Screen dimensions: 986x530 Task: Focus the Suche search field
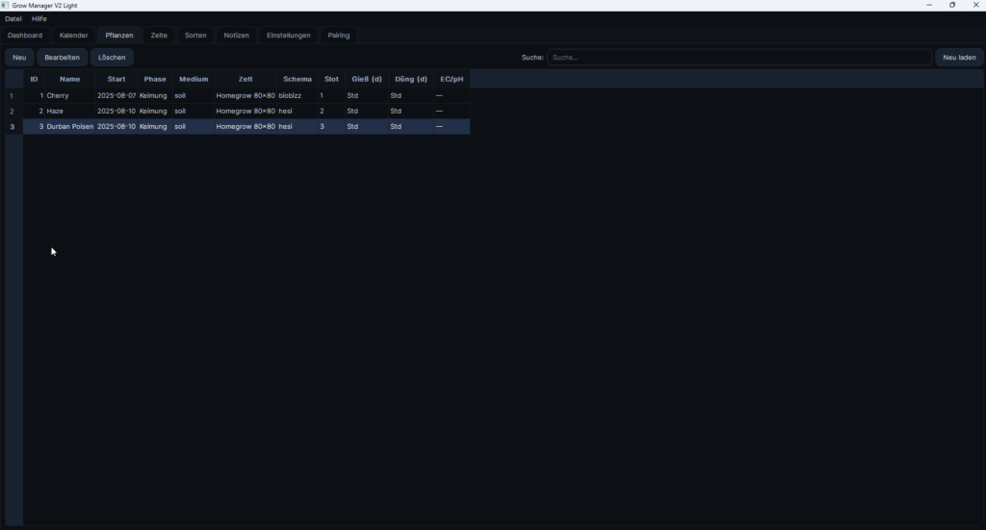pos(739,58)
